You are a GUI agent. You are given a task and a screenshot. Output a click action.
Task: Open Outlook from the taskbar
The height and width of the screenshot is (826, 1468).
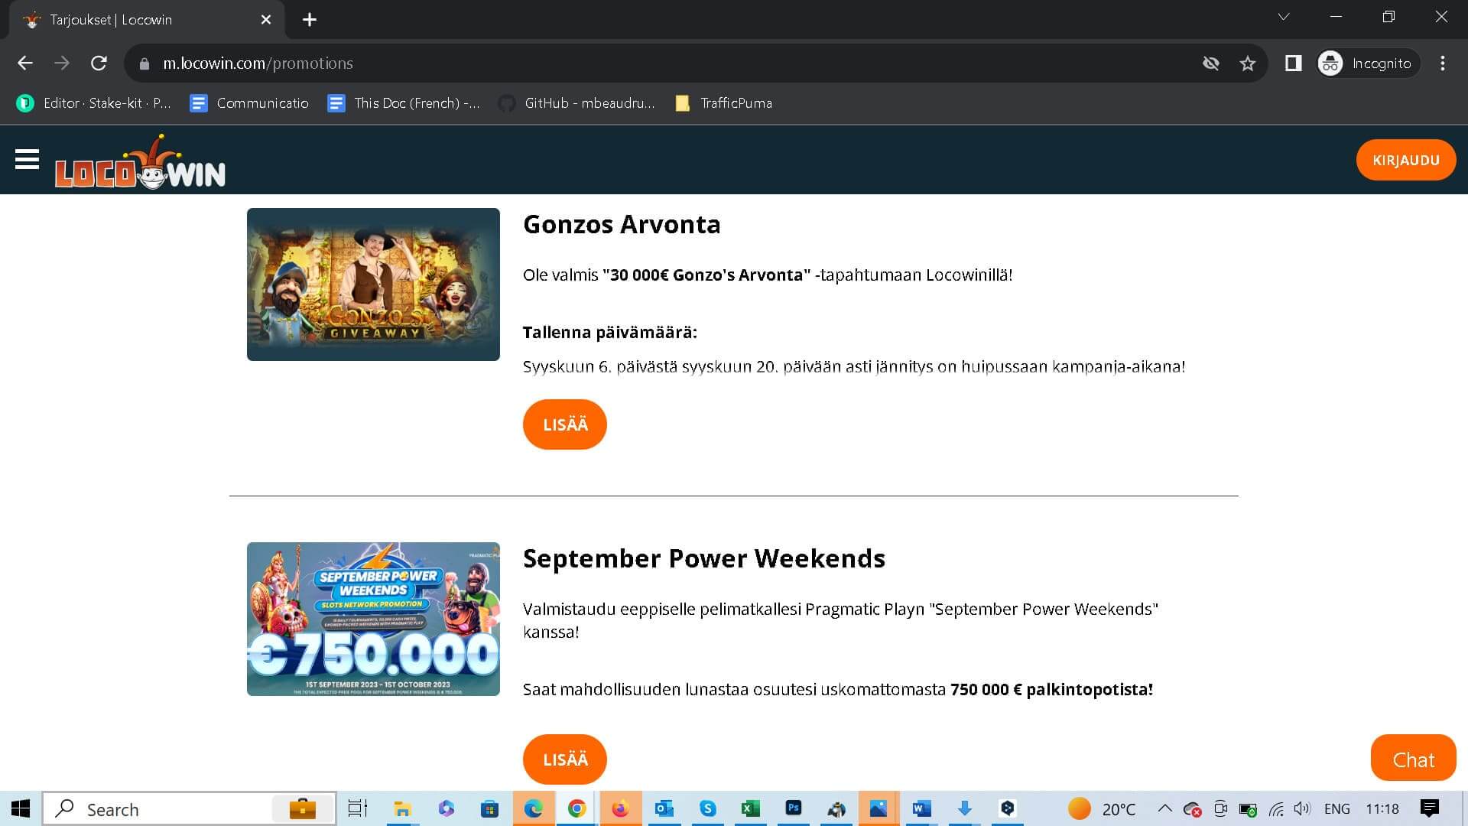point(664,808)
